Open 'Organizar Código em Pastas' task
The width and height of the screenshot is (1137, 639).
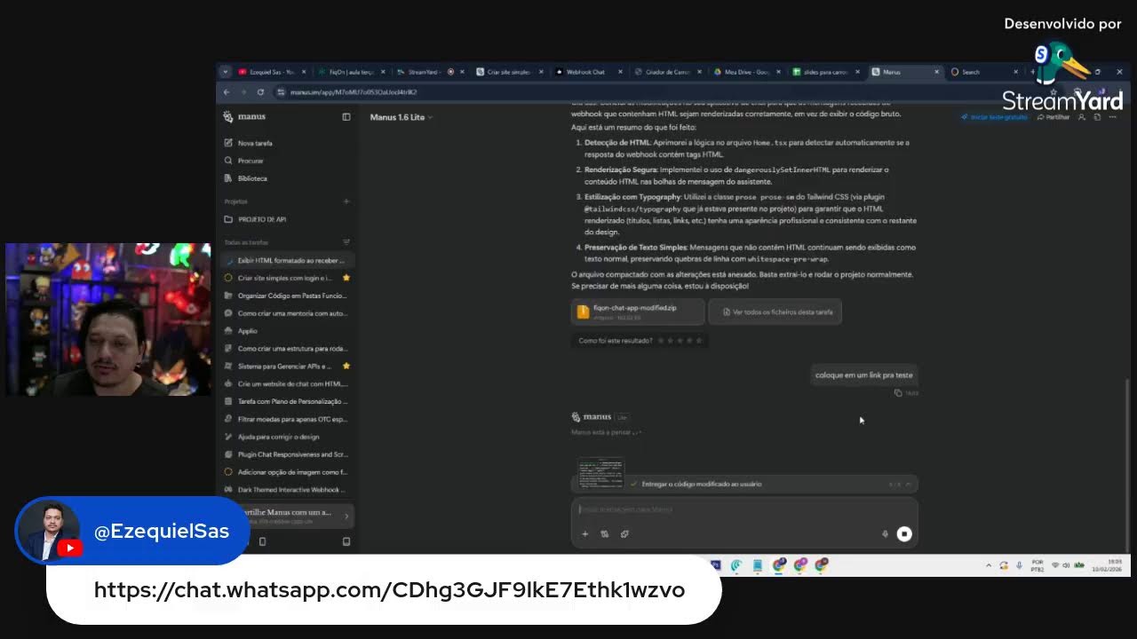(x=287, y=296)
